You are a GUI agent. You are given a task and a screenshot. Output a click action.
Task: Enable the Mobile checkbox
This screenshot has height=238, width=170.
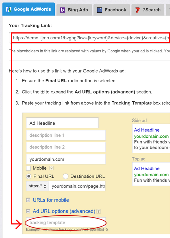[x=28, y=168]
